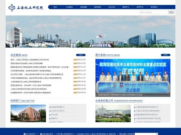Click the red brick building image under 科研部门
Screen dimensions: 181x135
(28, 113)
